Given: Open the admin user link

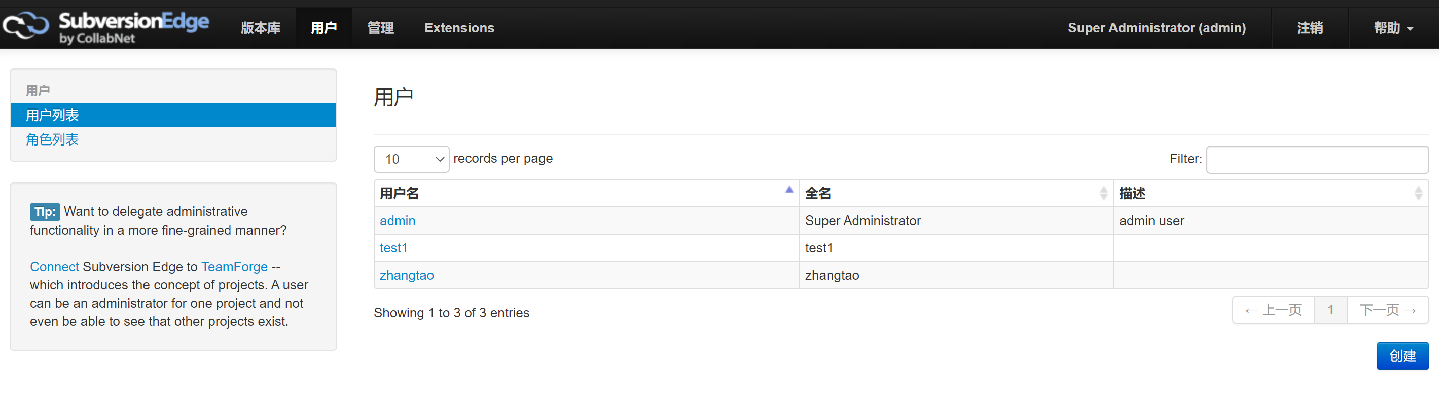Looking at the screenshot, I should tap(397, 221).
